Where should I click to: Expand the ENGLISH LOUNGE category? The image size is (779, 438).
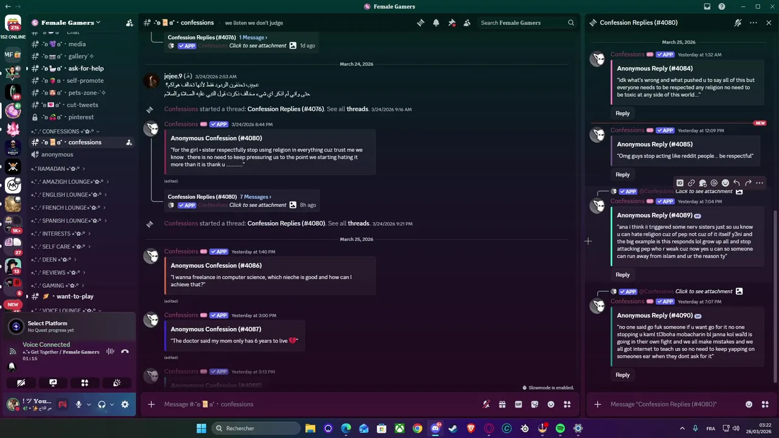[x=69, y=195]
